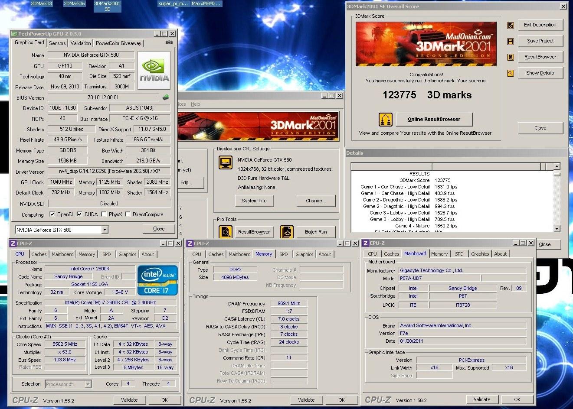
Task: Click the DRAM Frequency value 969.1 MHz
Action: pyautogui.click(x=289, y=303)
